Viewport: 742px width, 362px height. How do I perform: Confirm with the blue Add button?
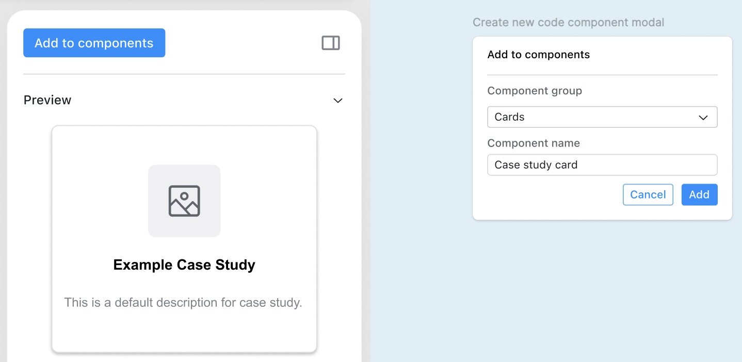699,194
